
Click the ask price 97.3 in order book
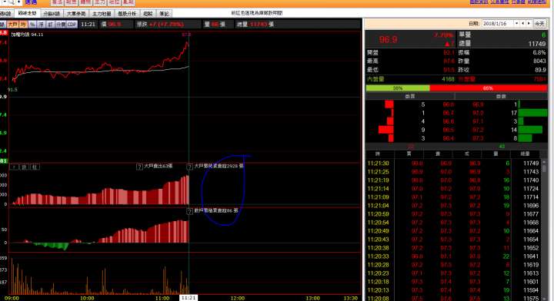tap(478, 138)
